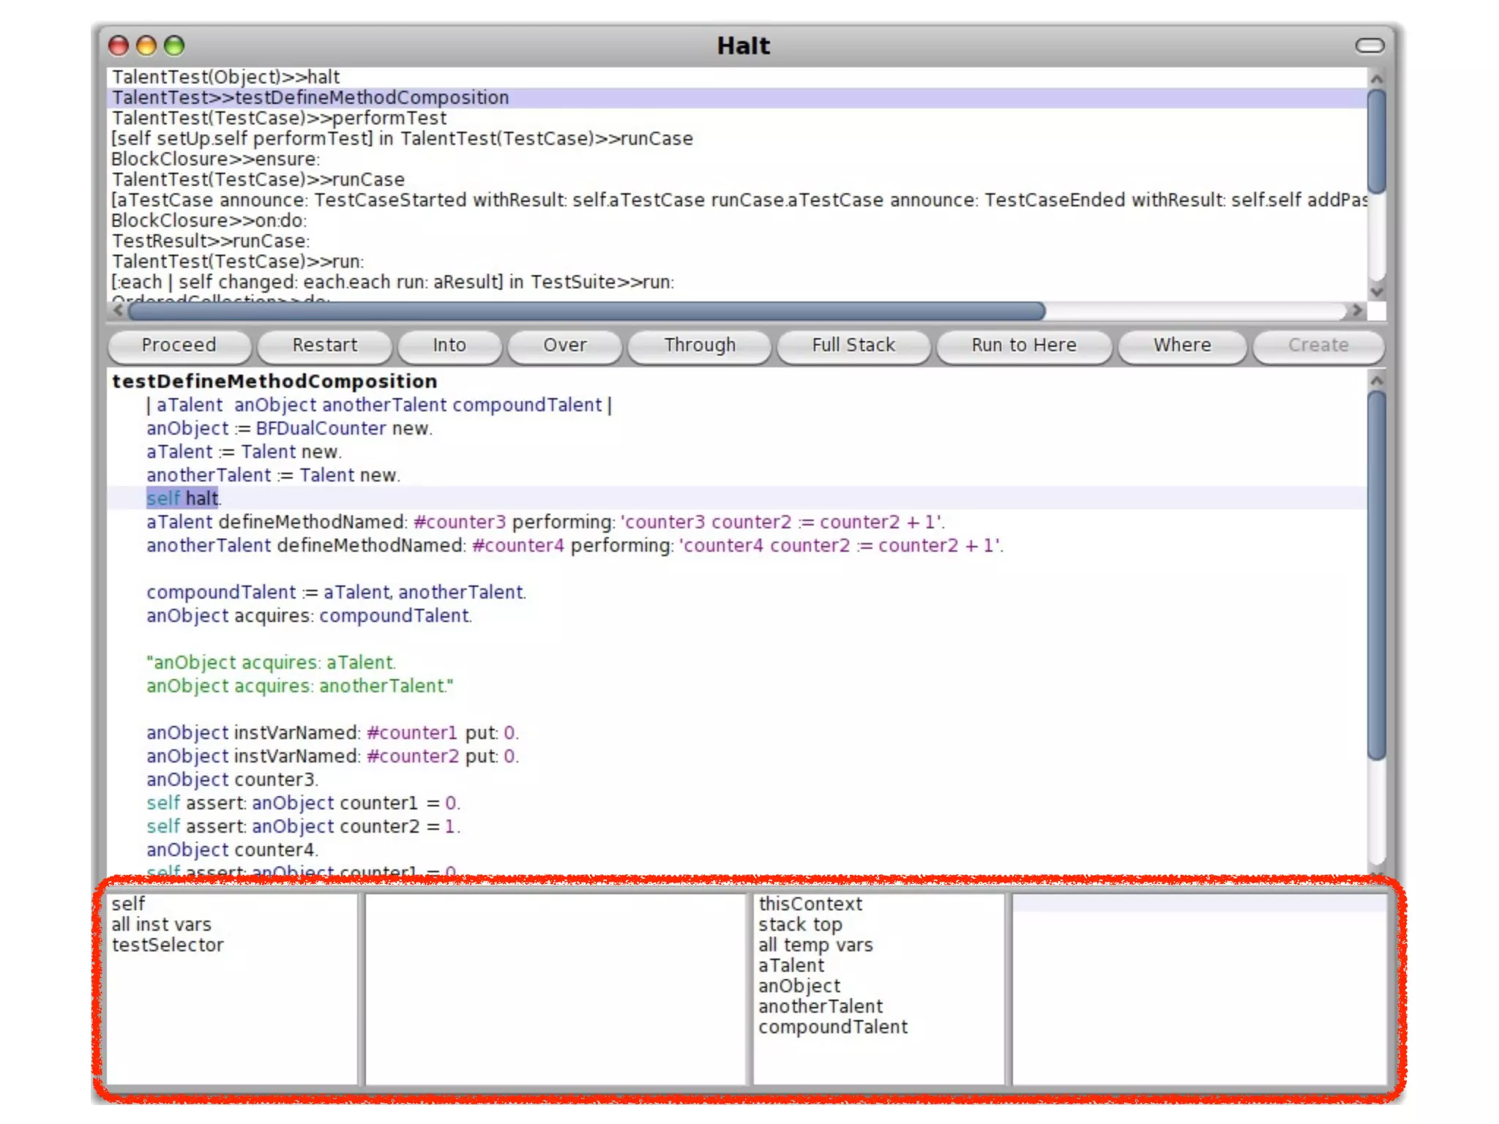Click the pill-shaped window collapse icon
The height and width of the screenshot is (1124, 1499).
point(1369,46)
